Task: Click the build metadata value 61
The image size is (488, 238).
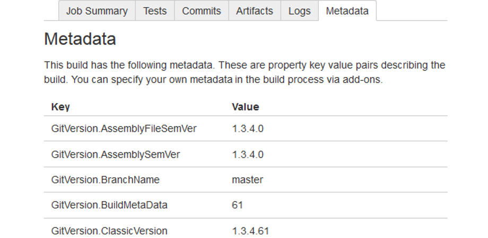Action: click(x=237, y=205)
